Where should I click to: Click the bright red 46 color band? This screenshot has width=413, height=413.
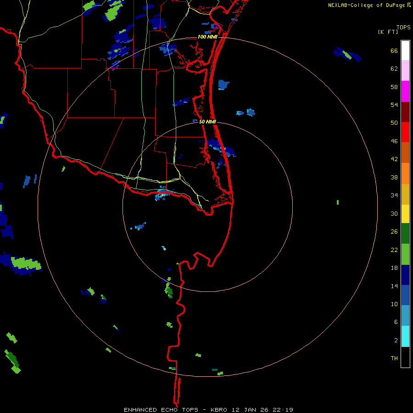click(x=405, y=132)
